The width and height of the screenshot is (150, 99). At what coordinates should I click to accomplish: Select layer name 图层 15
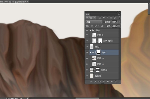(x=100, y=64)
